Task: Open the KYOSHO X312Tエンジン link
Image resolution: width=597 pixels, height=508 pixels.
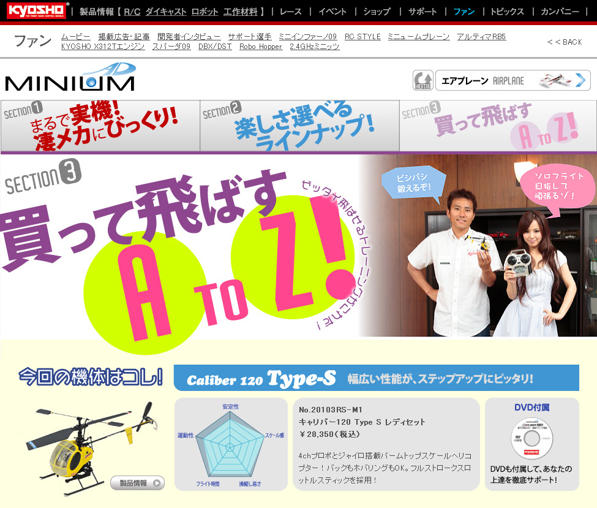Action: click(x=103, y=47)
